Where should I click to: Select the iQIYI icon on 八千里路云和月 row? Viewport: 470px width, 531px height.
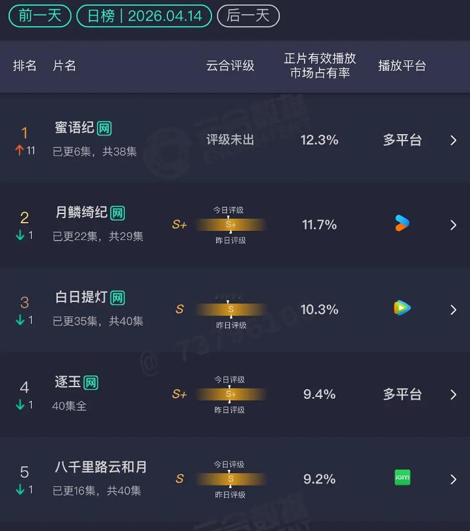[402, 478]
